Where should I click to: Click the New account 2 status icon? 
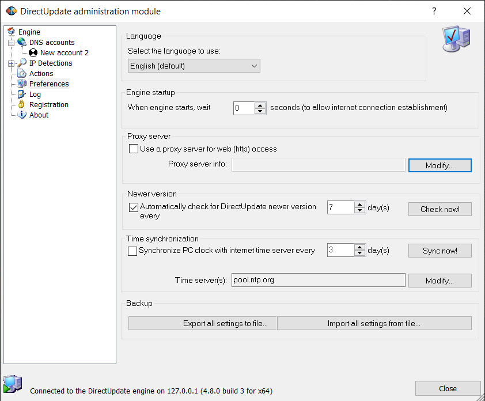(x=33, y=52)
